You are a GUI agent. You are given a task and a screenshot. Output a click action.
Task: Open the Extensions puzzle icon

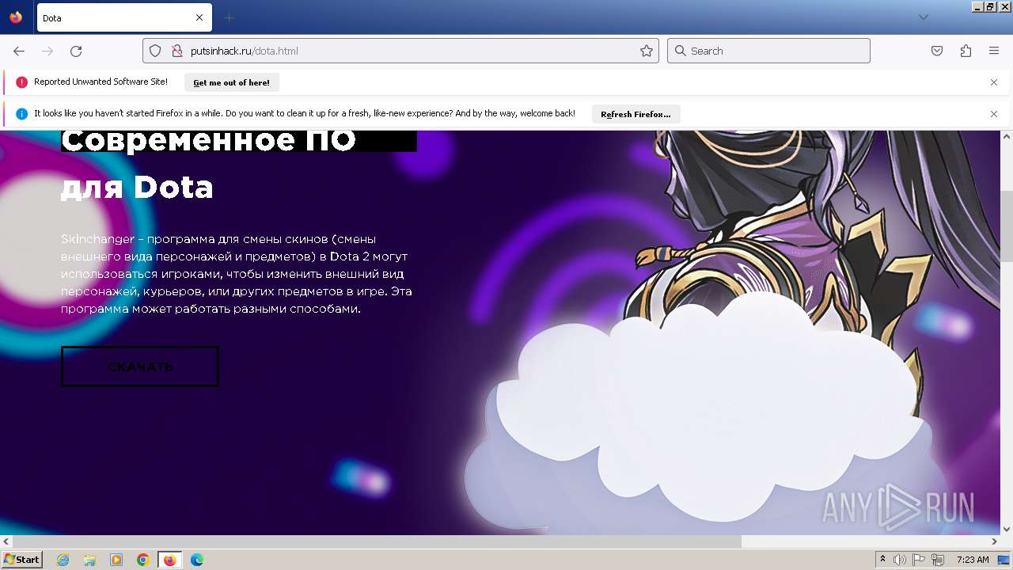(x=966, y=51)
